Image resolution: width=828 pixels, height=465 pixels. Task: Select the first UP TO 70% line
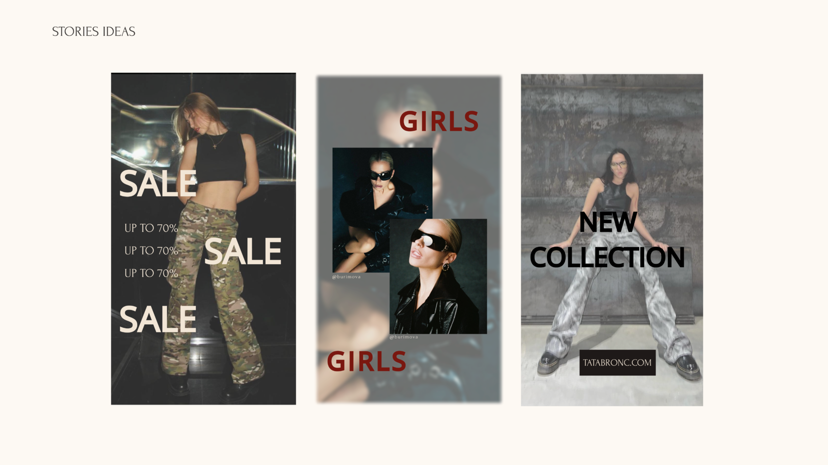(151, 228)
